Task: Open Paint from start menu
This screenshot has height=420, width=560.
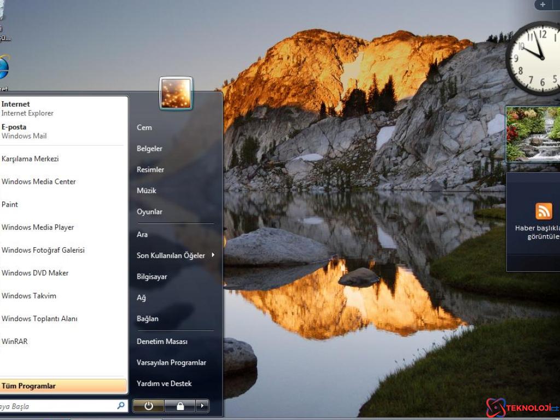Action: (10, 205)
